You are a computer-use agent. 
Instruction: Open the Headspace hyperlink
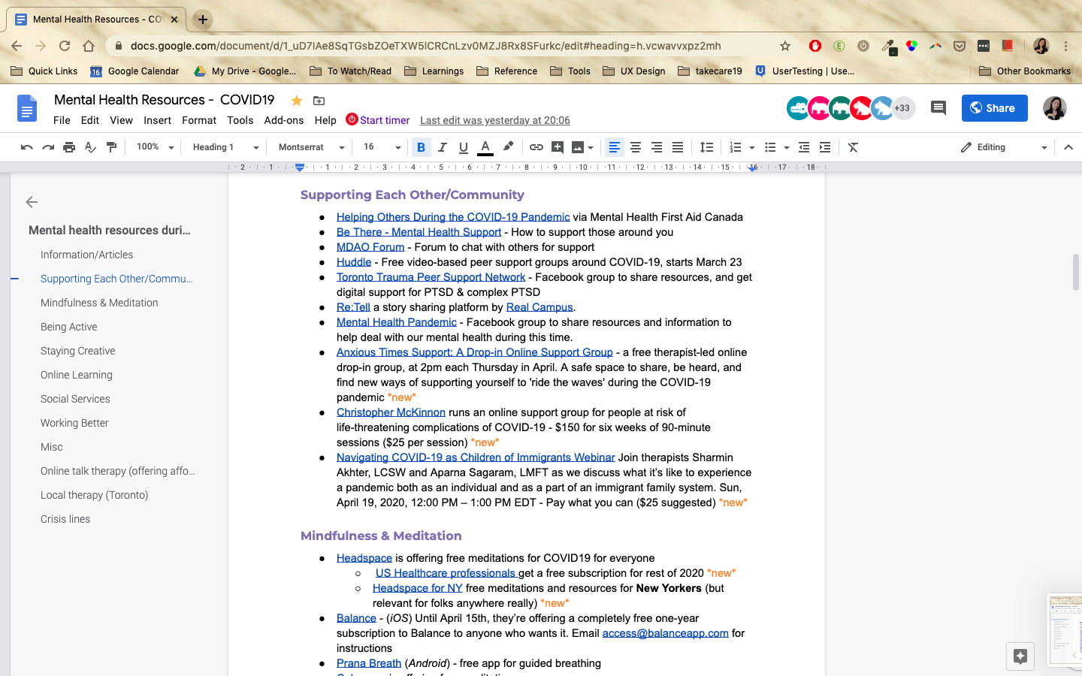(x=364, y=558)
